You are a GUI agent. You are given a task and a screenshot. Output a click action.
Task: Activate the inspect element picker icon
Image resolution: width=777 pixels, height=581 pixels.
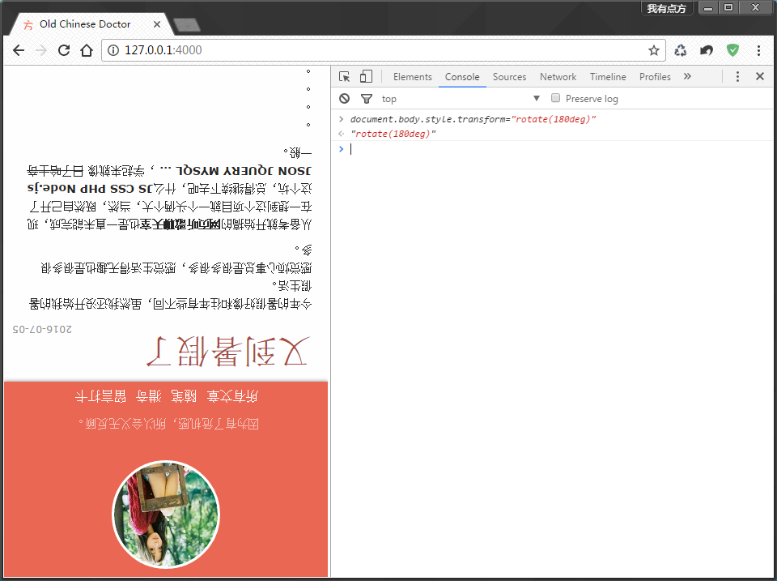tap(345, 77)
